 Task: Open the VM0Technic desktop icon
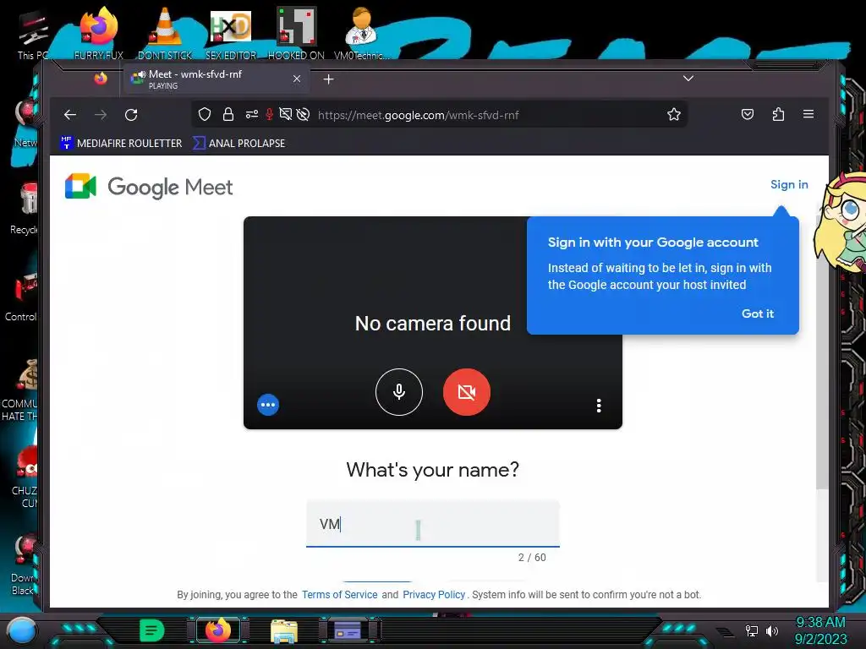[361, 33]
